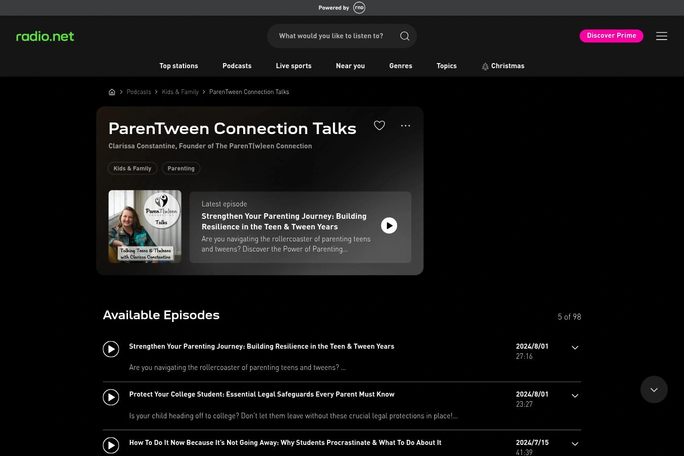Open Kids & Family breadcrumb link
The height and width of the screenshot is (456, 684).
(x=180, y=92)
